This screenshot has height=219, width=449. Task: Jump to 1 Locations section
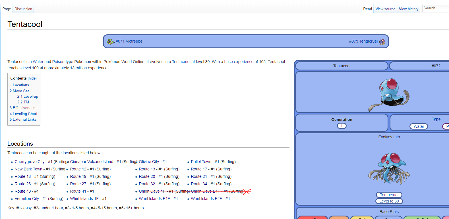click(19, 85)
